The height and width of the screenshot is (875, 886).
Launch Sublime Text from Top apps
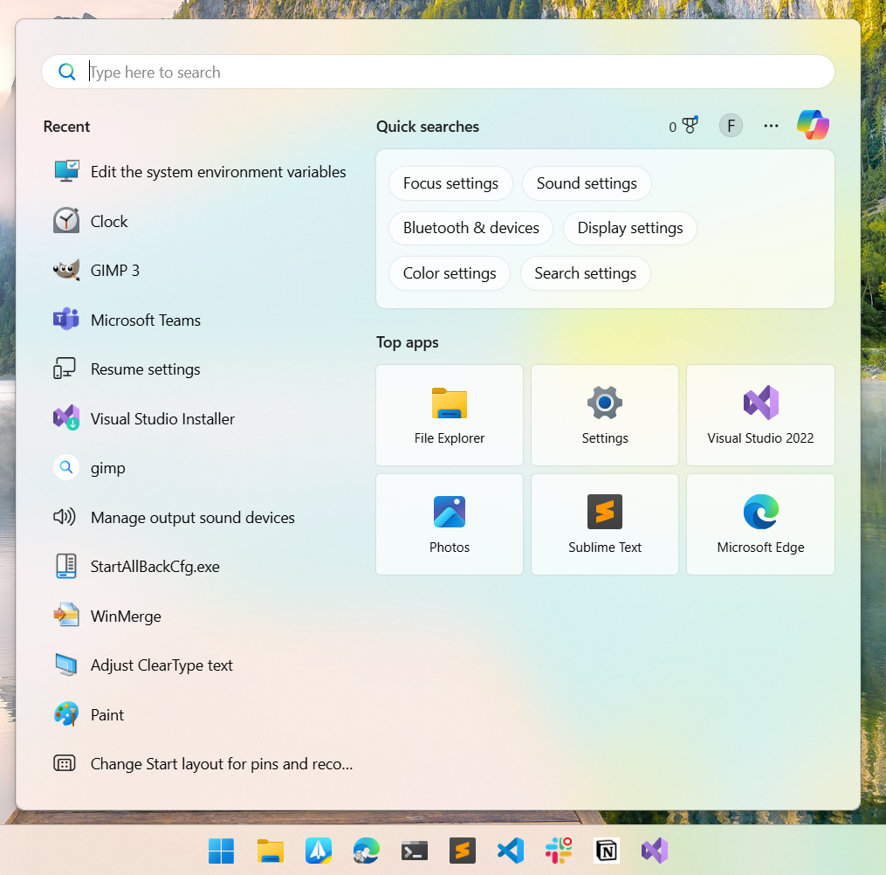605,524
